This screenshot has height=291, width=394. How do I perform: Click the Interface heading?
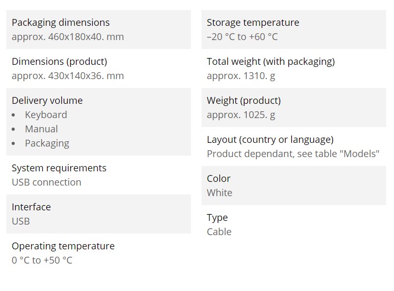[31, 207]
